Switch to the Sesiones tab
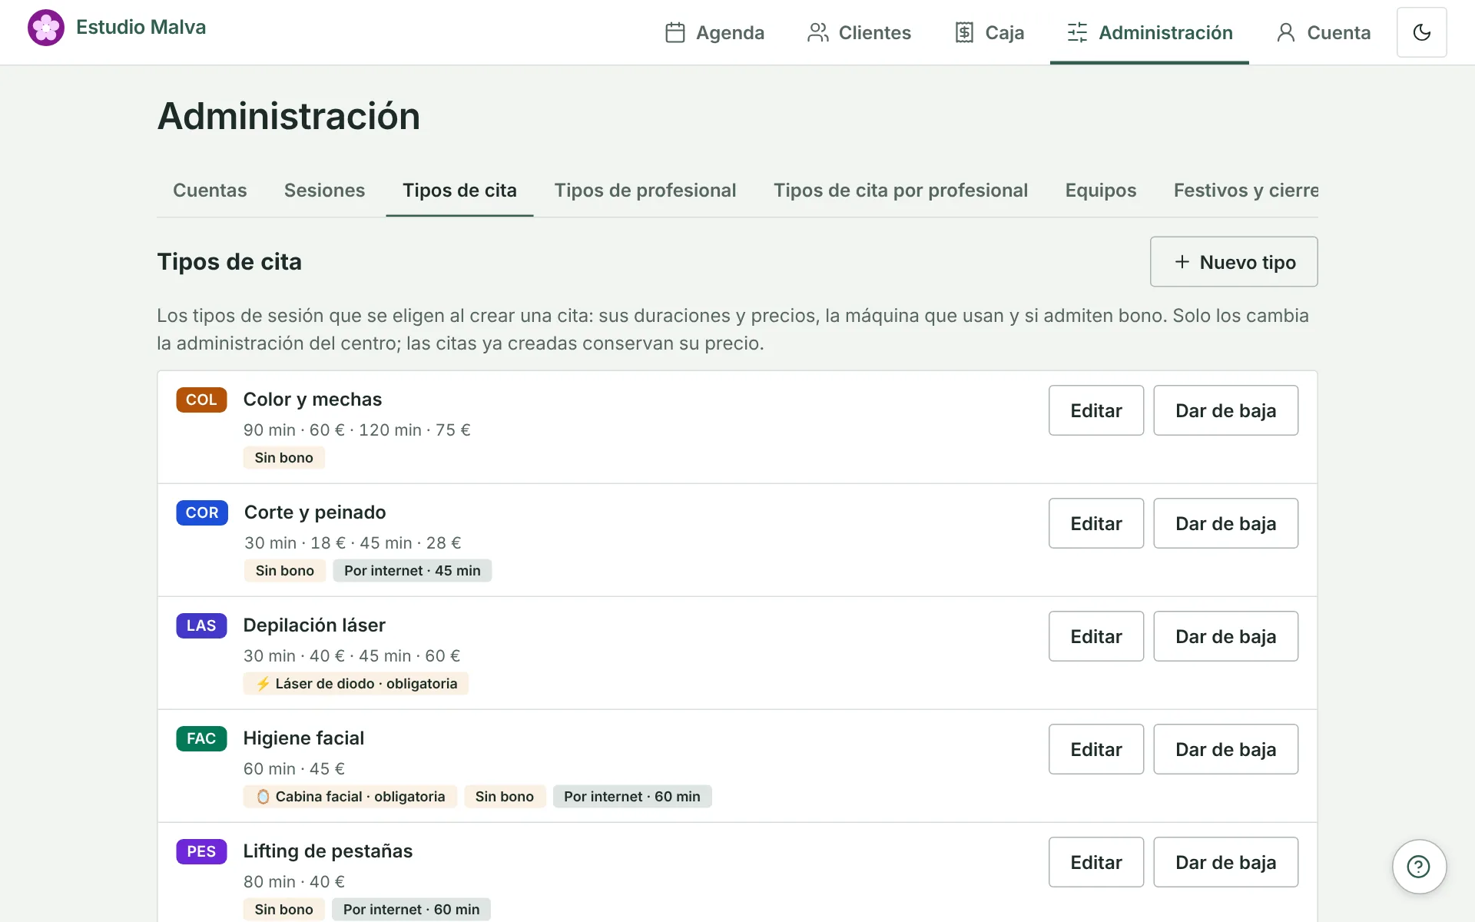Screen dimensions: 1475x922 pyautogui.click(x=324, y=191)
